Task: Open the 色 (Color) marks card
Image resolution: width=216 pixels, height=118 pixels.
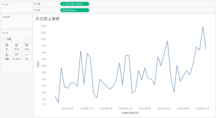Action: tap(7, 46)
